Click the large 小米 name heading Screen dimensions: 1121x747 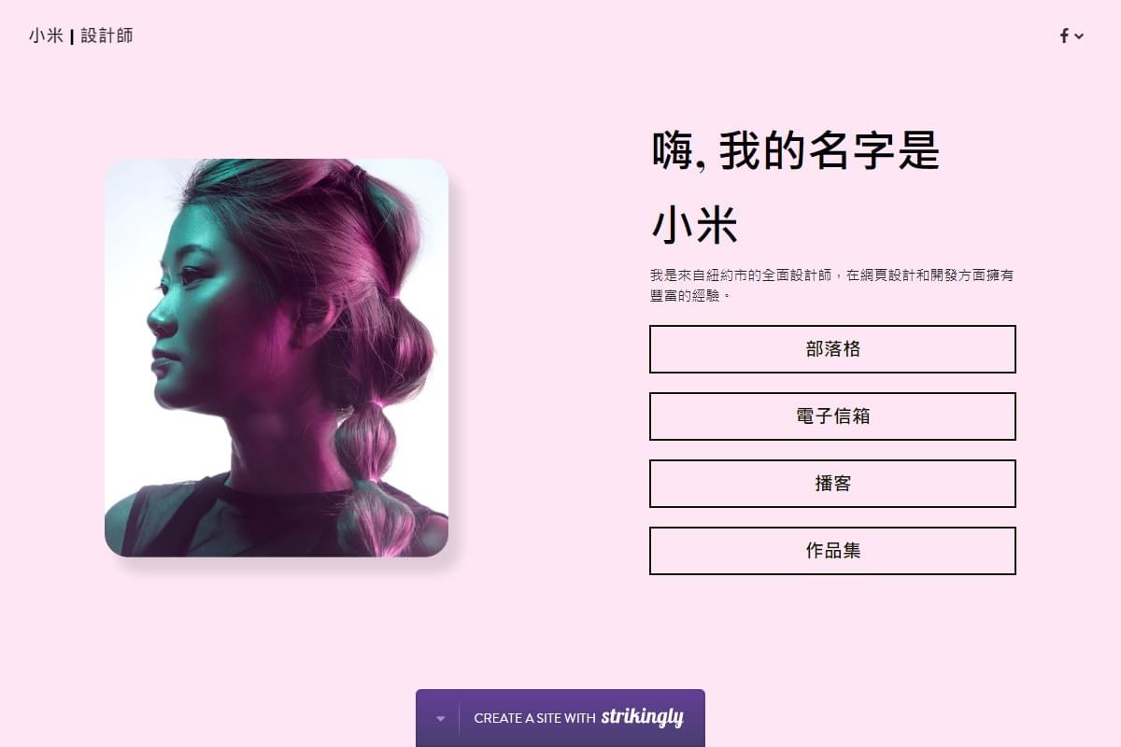click(694, 226)
